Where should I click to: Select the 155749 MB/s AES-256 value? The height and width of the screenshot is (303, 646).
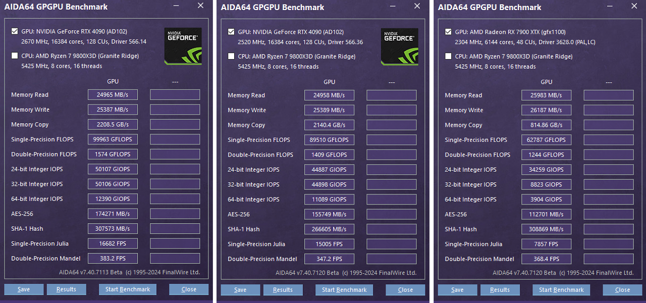click(329, 214)
